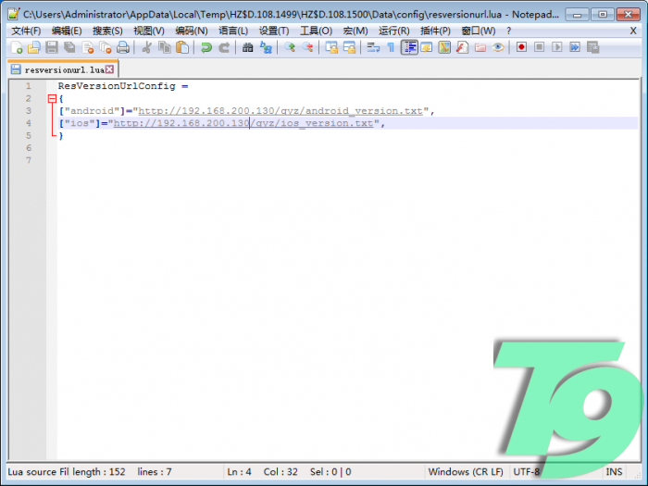This screenshot has width=648, height=486.
Task: Click the Cut scissors icon
Action: 146,47
